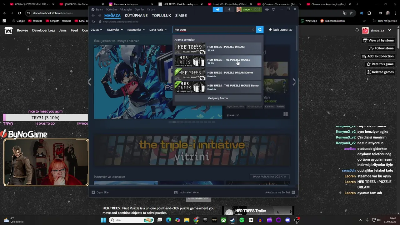Open Chrome extensions puzzle icon
This screenshot has height=225, width=400.
[369, 13]
